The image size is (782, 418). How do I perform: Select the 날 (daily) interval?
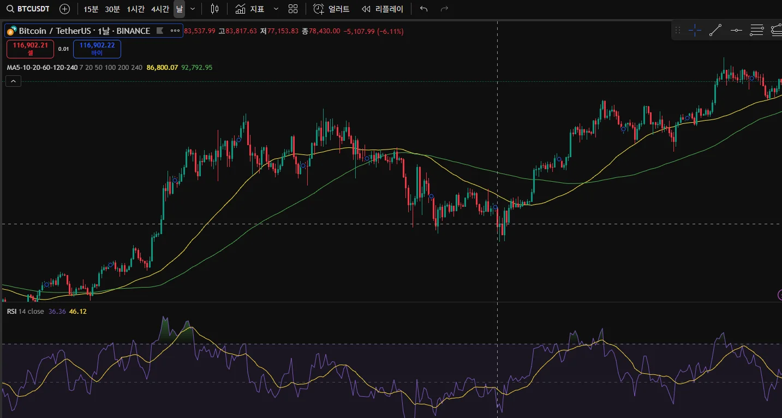tap(179, 9)
